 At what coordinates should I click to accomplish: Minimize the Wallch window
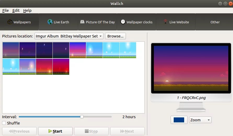coord(220,4)
